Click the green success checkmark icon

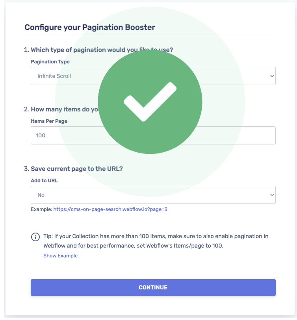150,102
